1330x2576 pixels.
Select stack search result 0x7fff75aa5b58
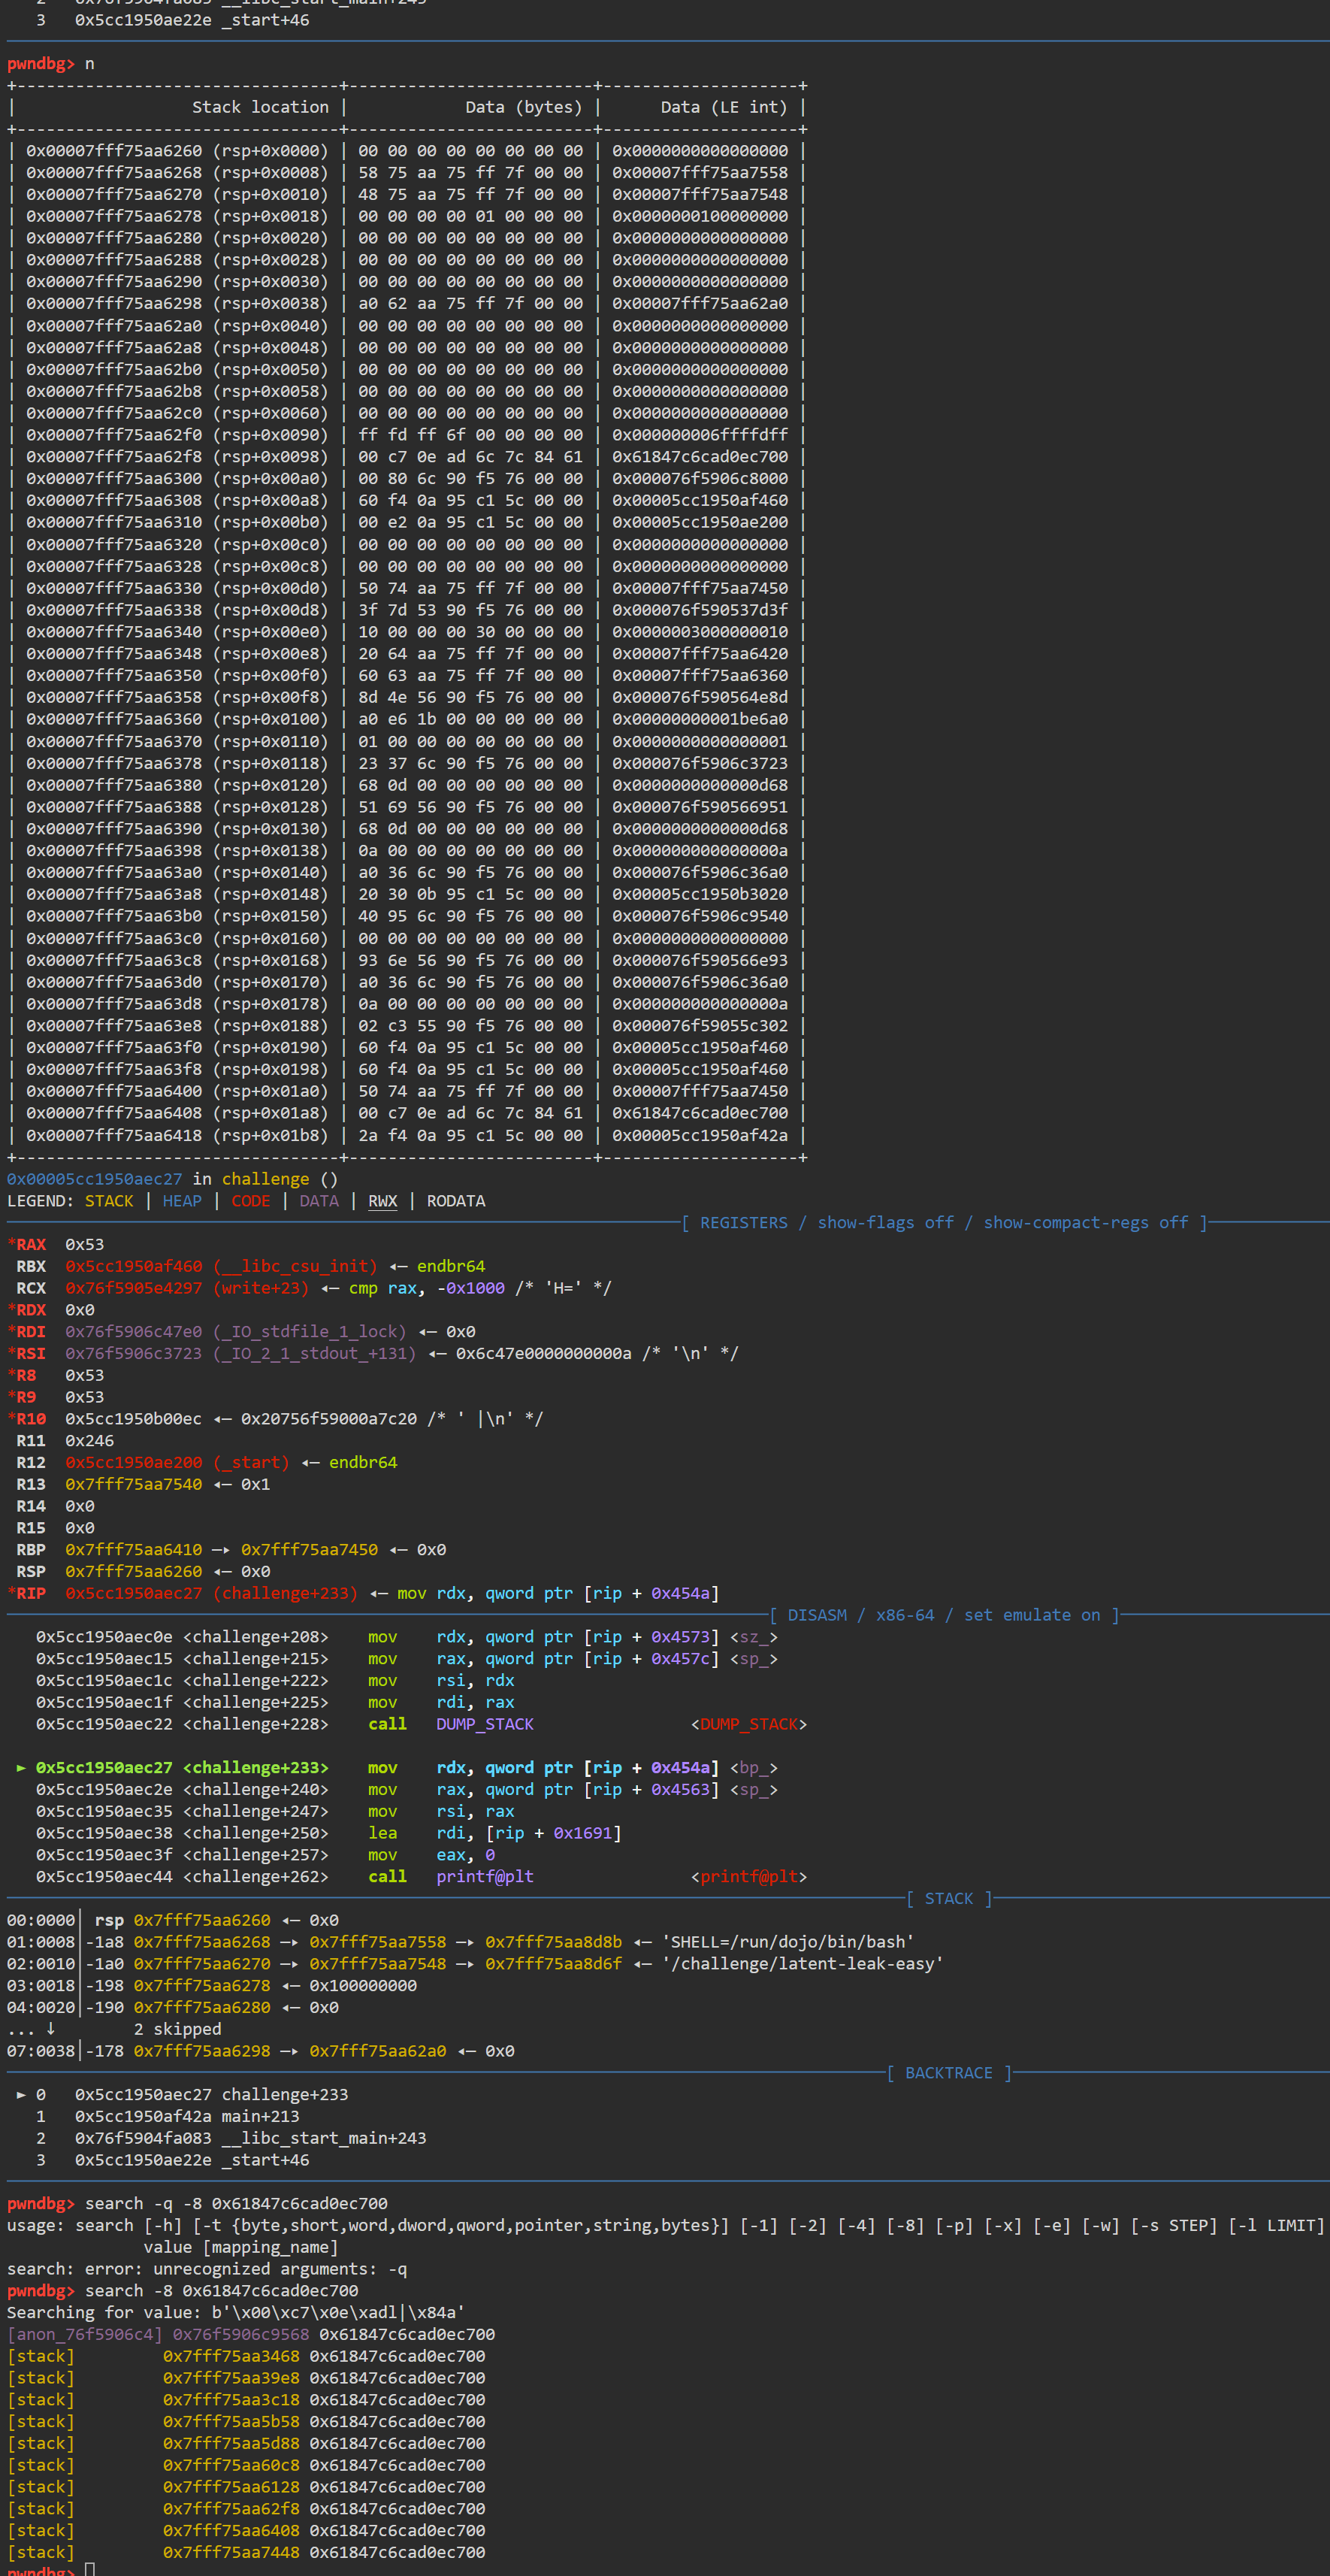231,2421
